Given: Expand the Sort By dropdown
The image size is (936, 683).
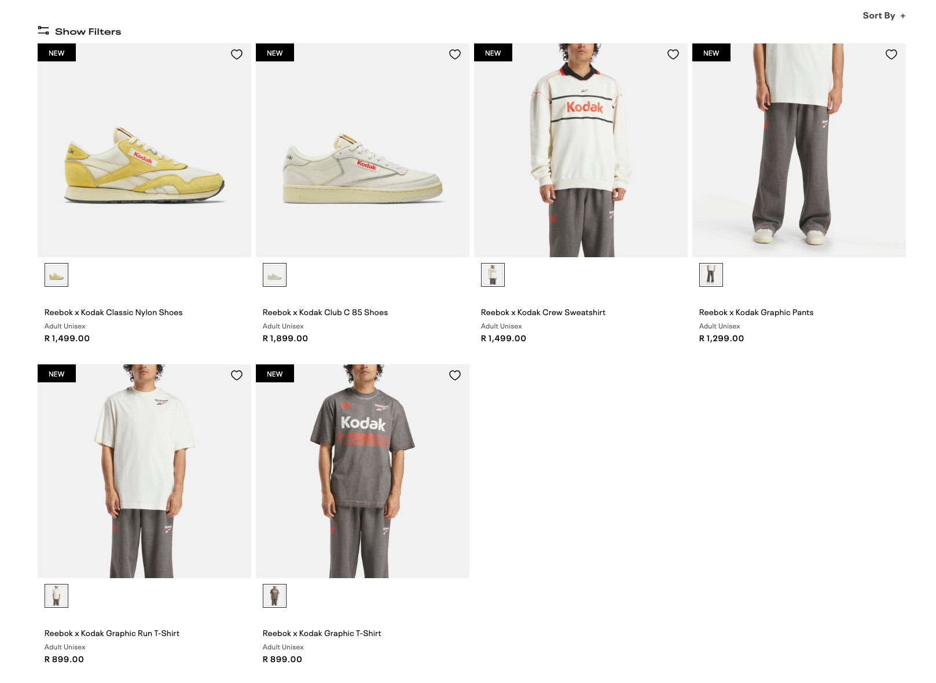Looking at the screenshot, I should pyautogui.click(x=884, y=16).
